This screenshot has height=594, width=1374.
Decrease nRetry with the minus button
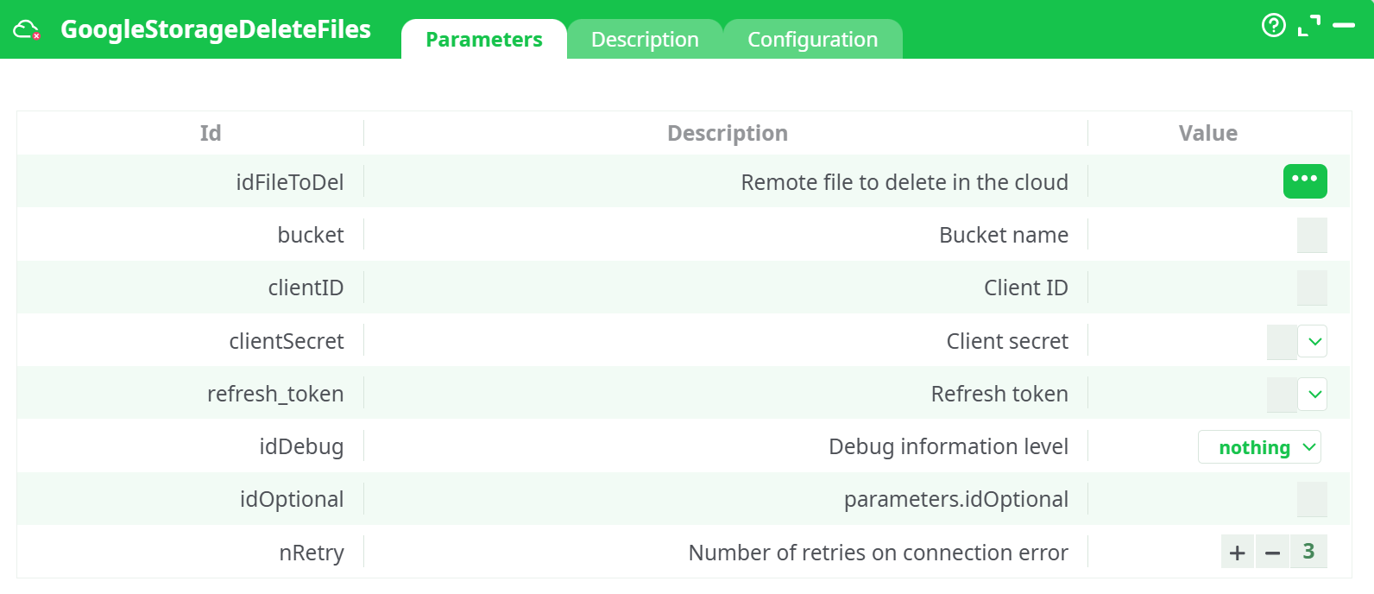tap(1272, 552)
